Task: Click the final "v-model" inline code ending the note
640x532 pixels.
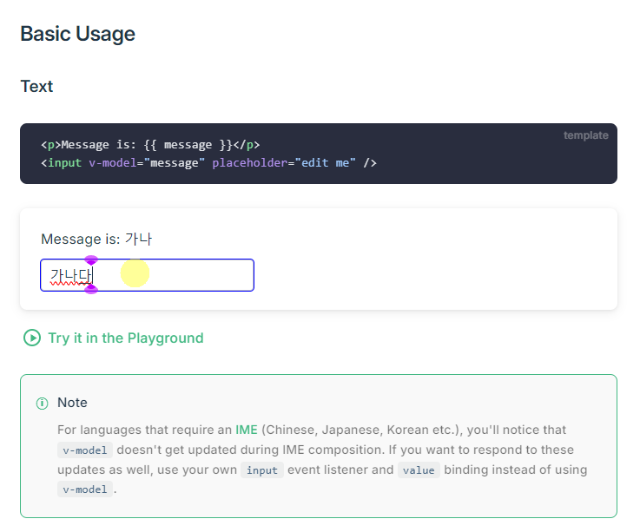Action: tap(85, 489)
